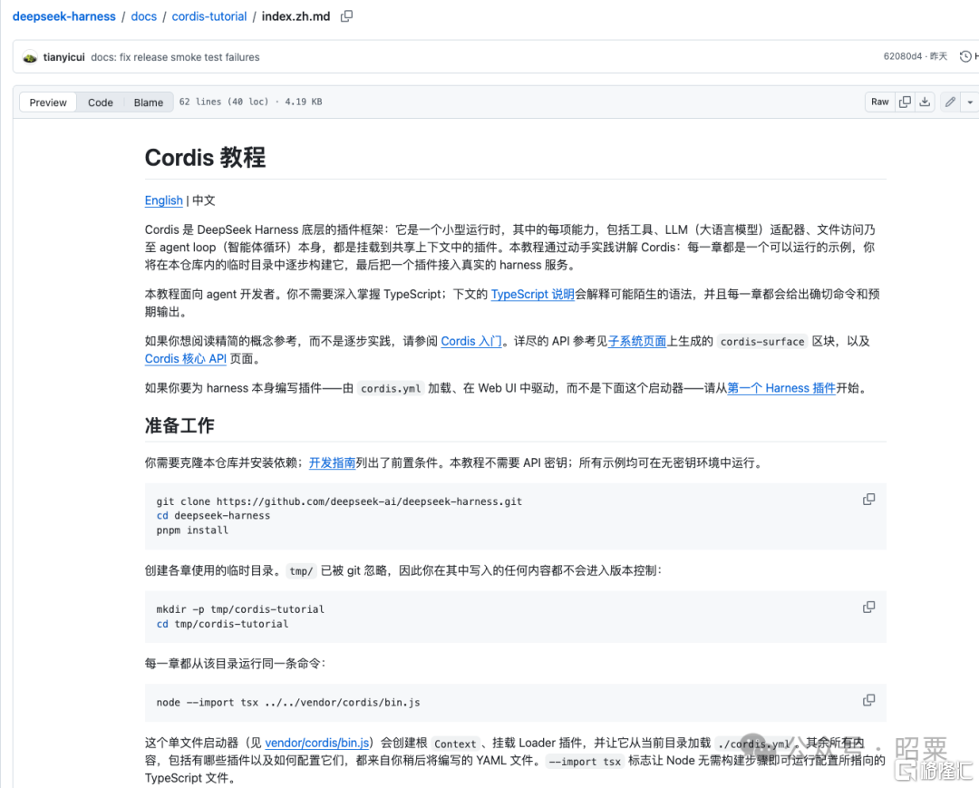This screenshot has height=788, width=979.
Task: Switch to the Blame tab
Action: coord(148,102)
